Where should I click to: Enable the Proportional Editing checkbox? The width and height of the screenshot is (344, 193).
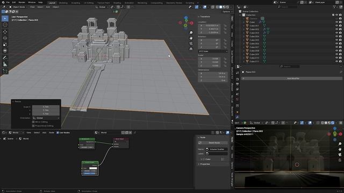[33, 126]
